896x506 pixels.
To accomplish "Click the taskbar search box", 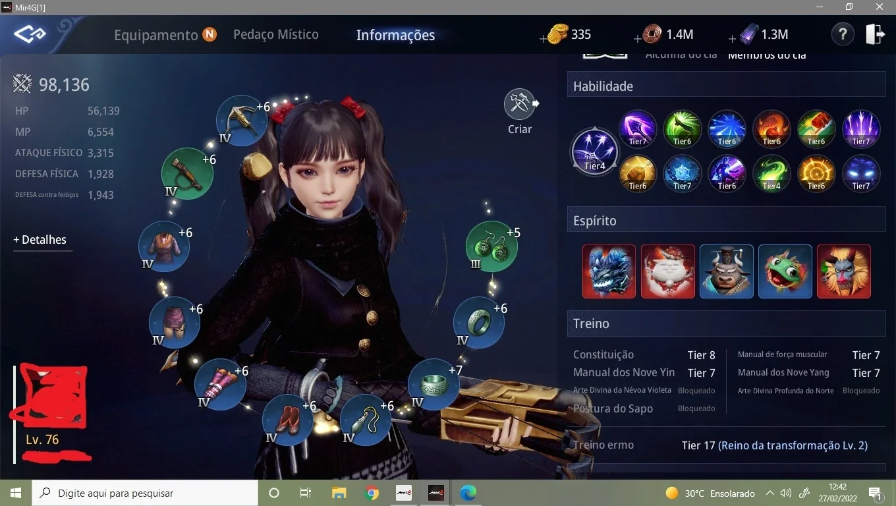I will (145, 493).
